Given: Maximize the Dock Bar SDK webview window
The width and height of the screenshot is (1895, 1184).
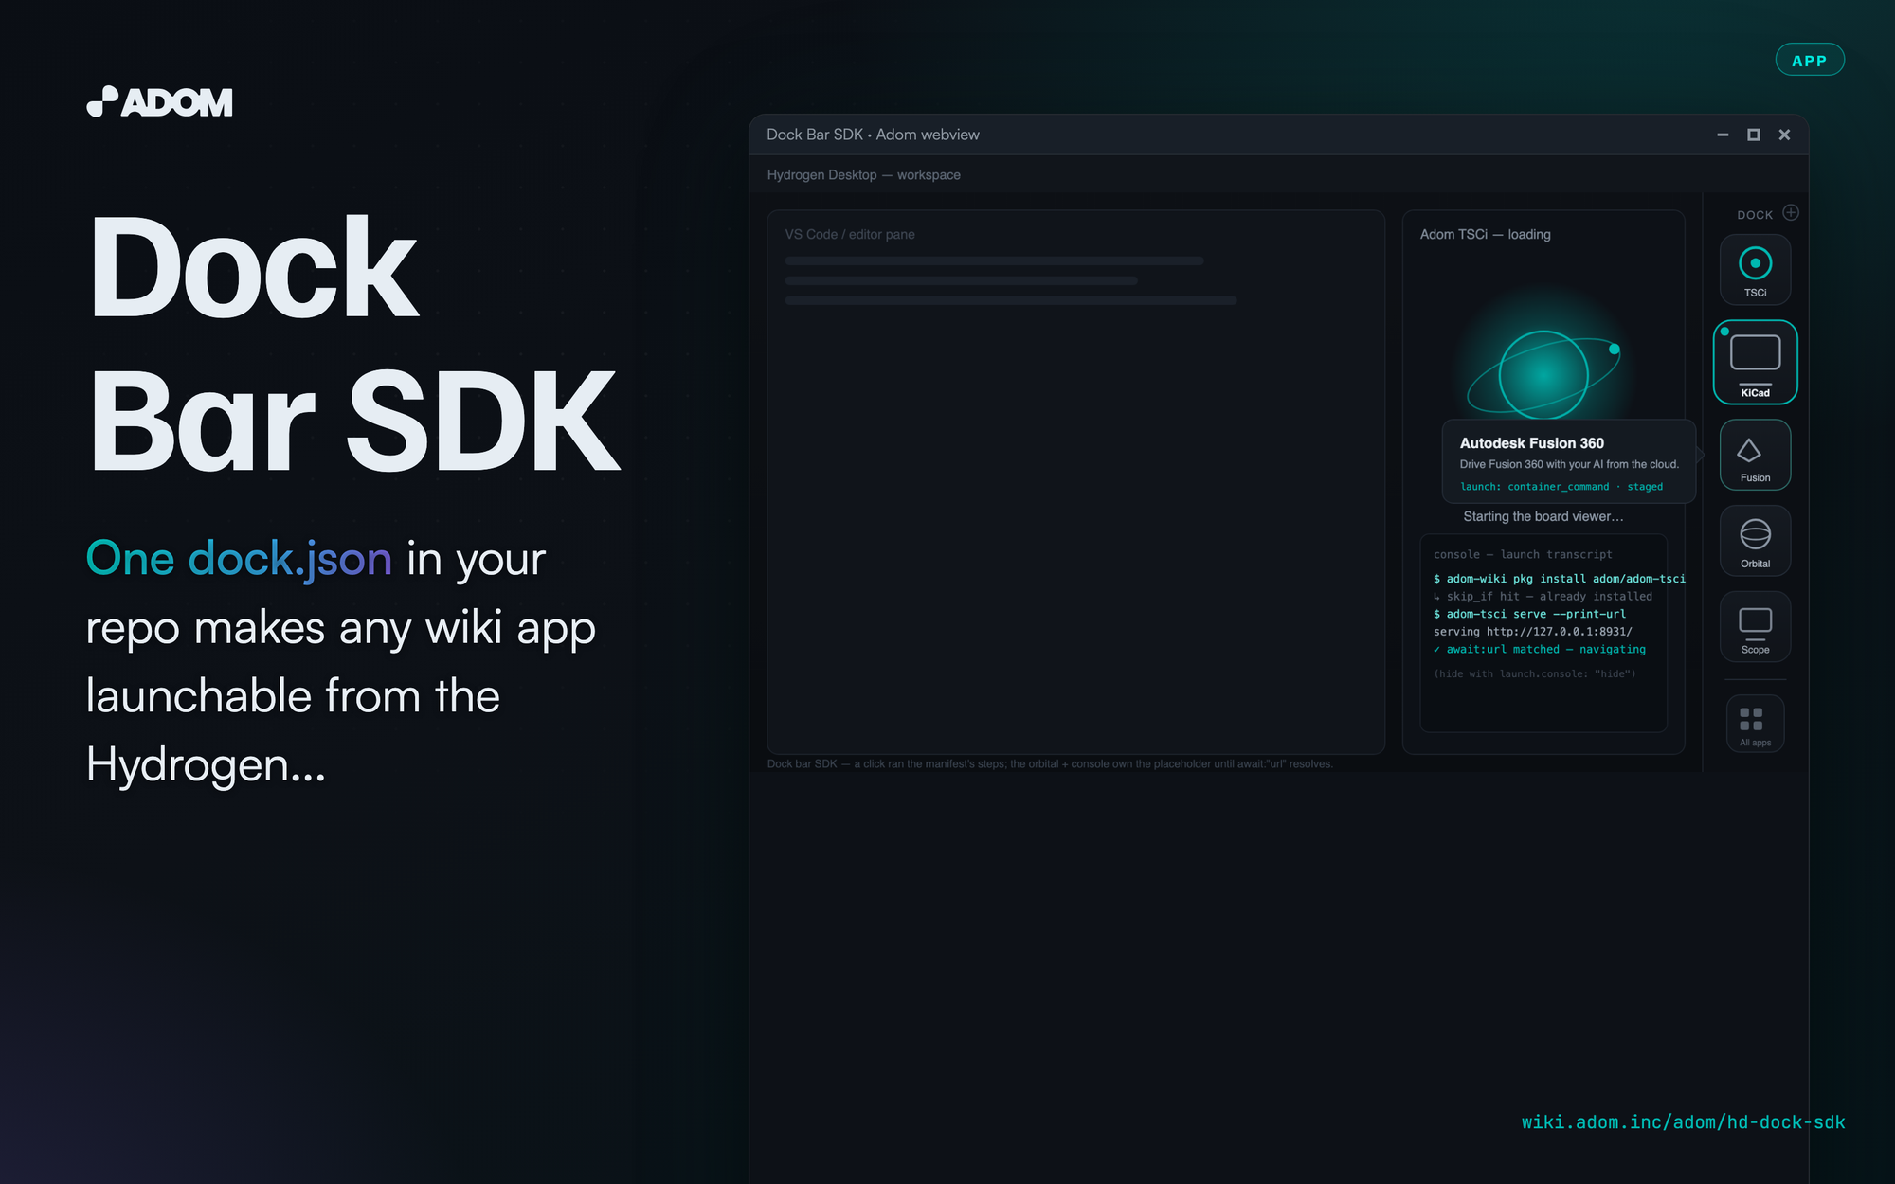Looking at the screenshot, I should point(1754,135).
